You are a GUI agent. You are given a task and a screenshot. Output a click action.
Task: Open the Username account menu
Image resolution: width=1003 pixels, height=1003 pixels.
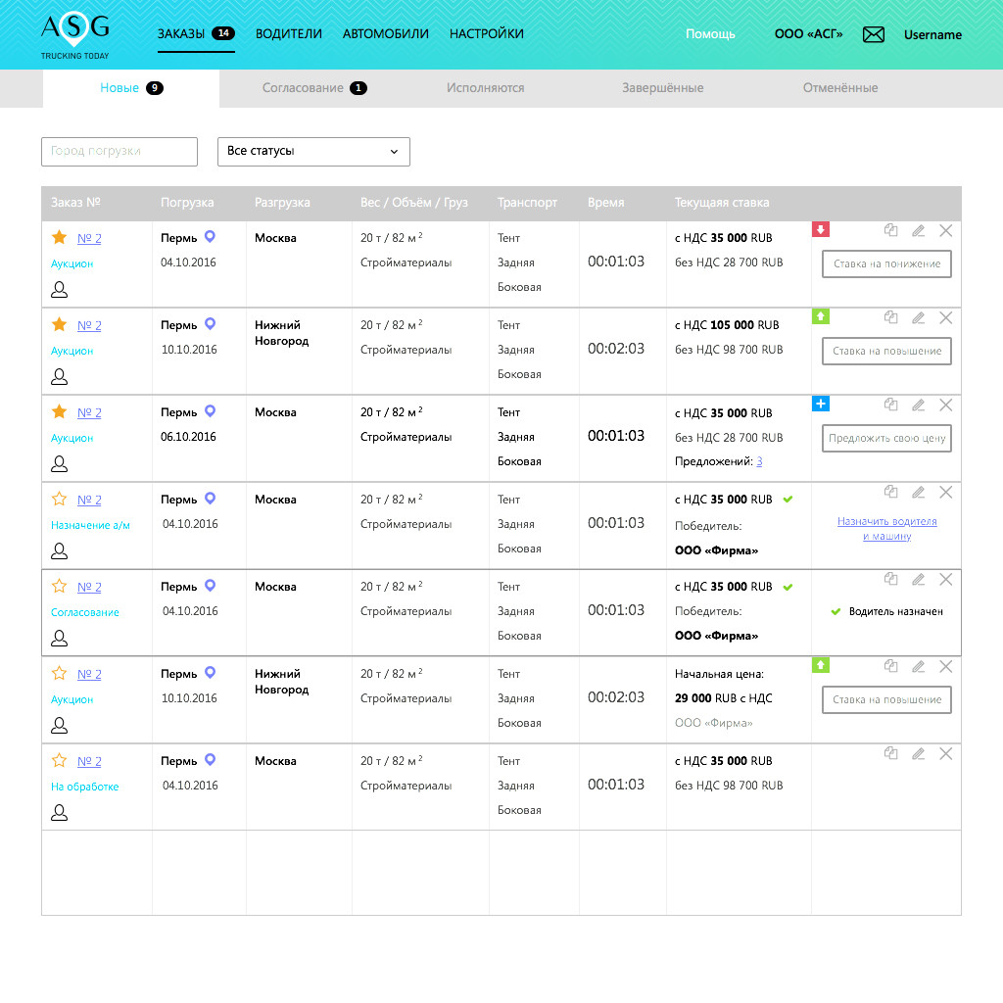pyautogui.click(x=932, y=34)
